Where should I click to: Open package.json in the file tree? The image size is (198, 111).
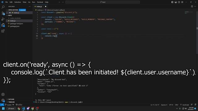(19, 26)
